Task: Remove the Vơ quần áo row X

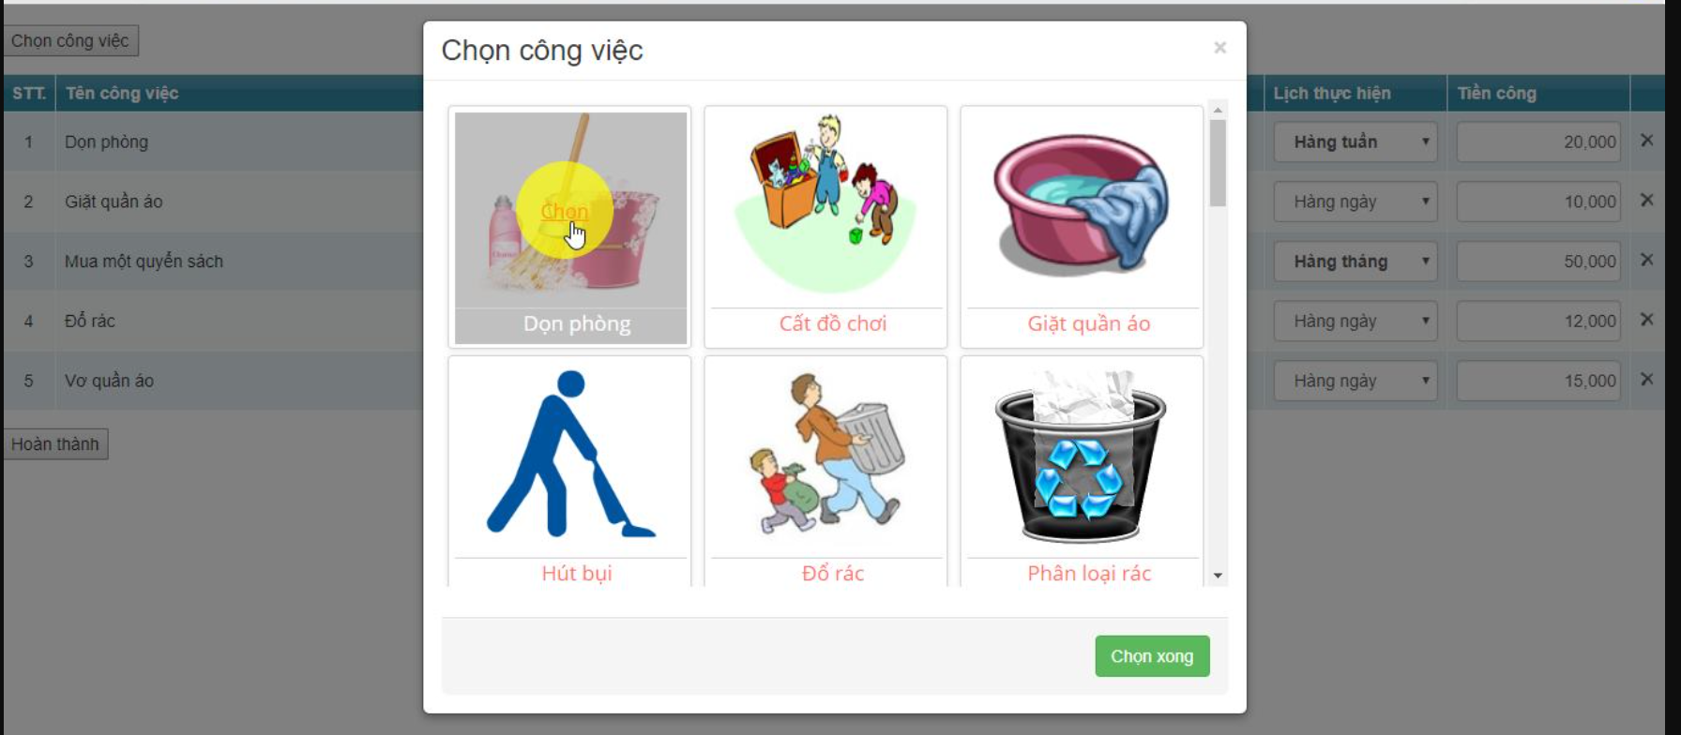Action: pos(1646,380)
